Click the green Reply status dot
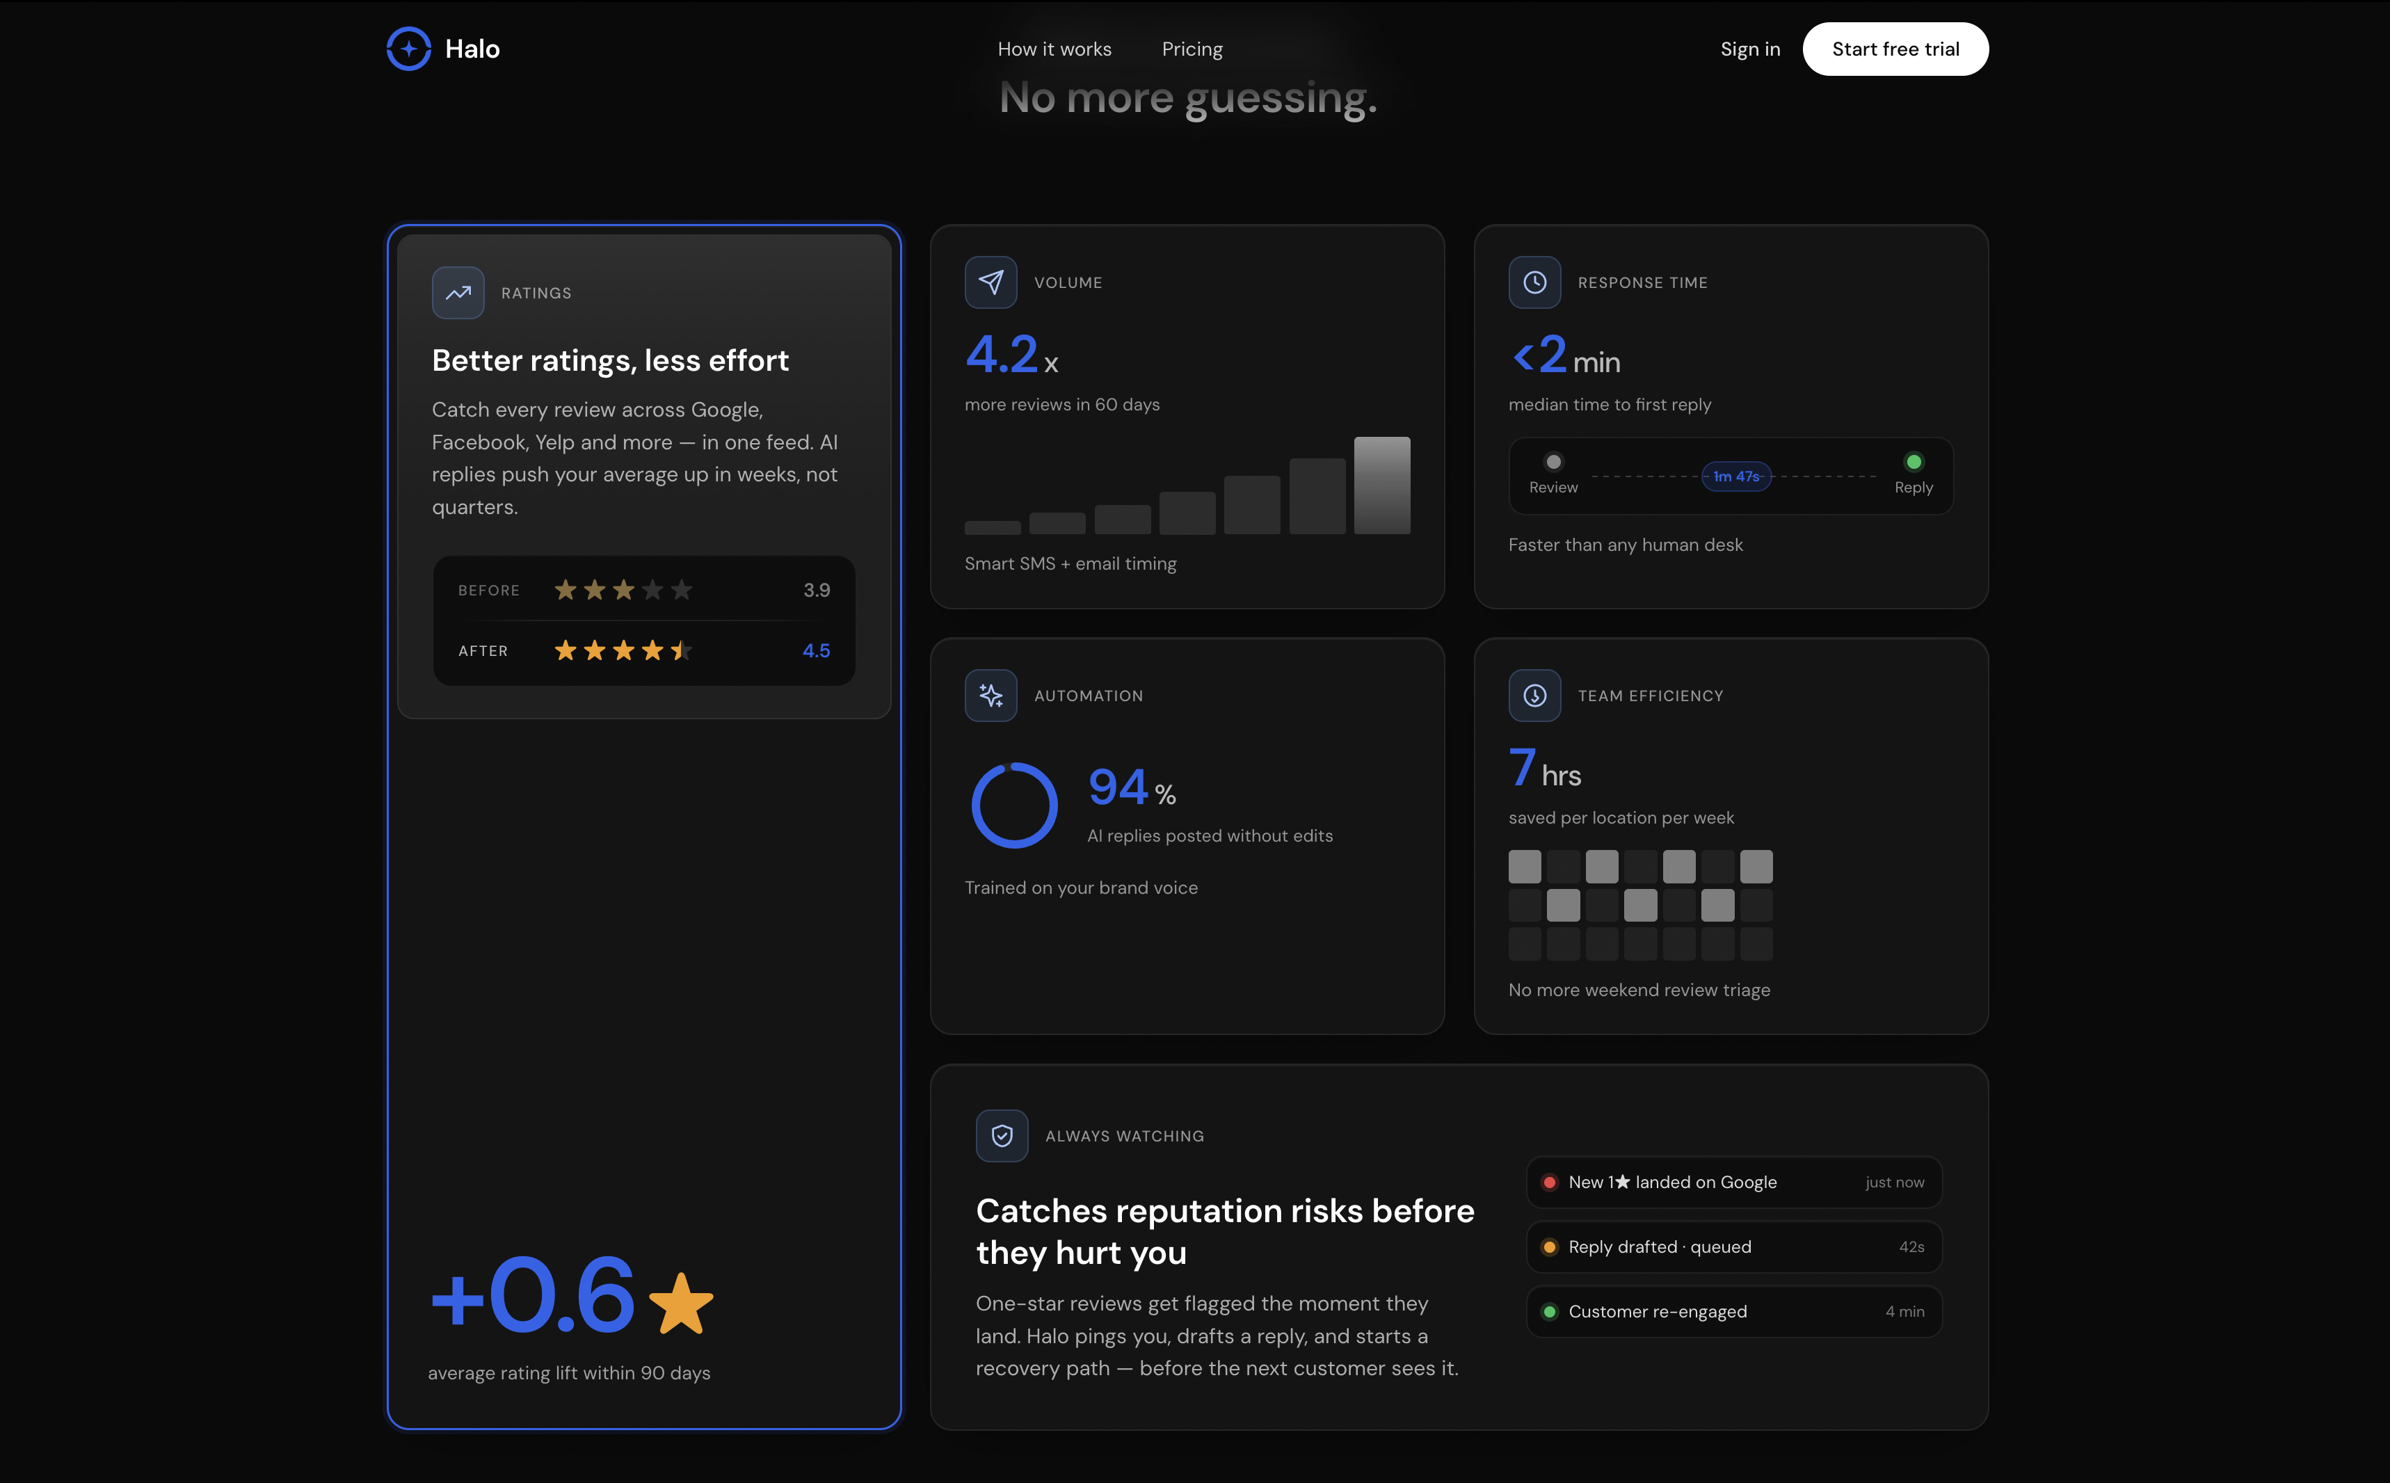Image resolution: width=2390 pixels, height=1483 pixels. [x=1914, y=462]
